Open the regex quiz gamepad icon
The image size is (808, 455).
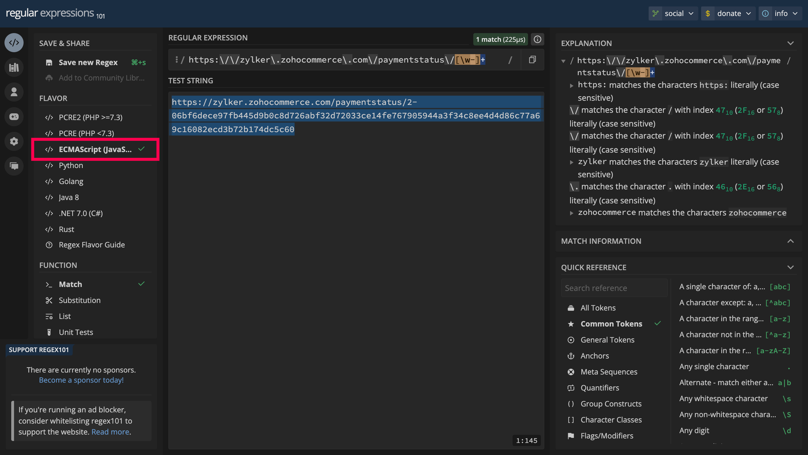14,117
